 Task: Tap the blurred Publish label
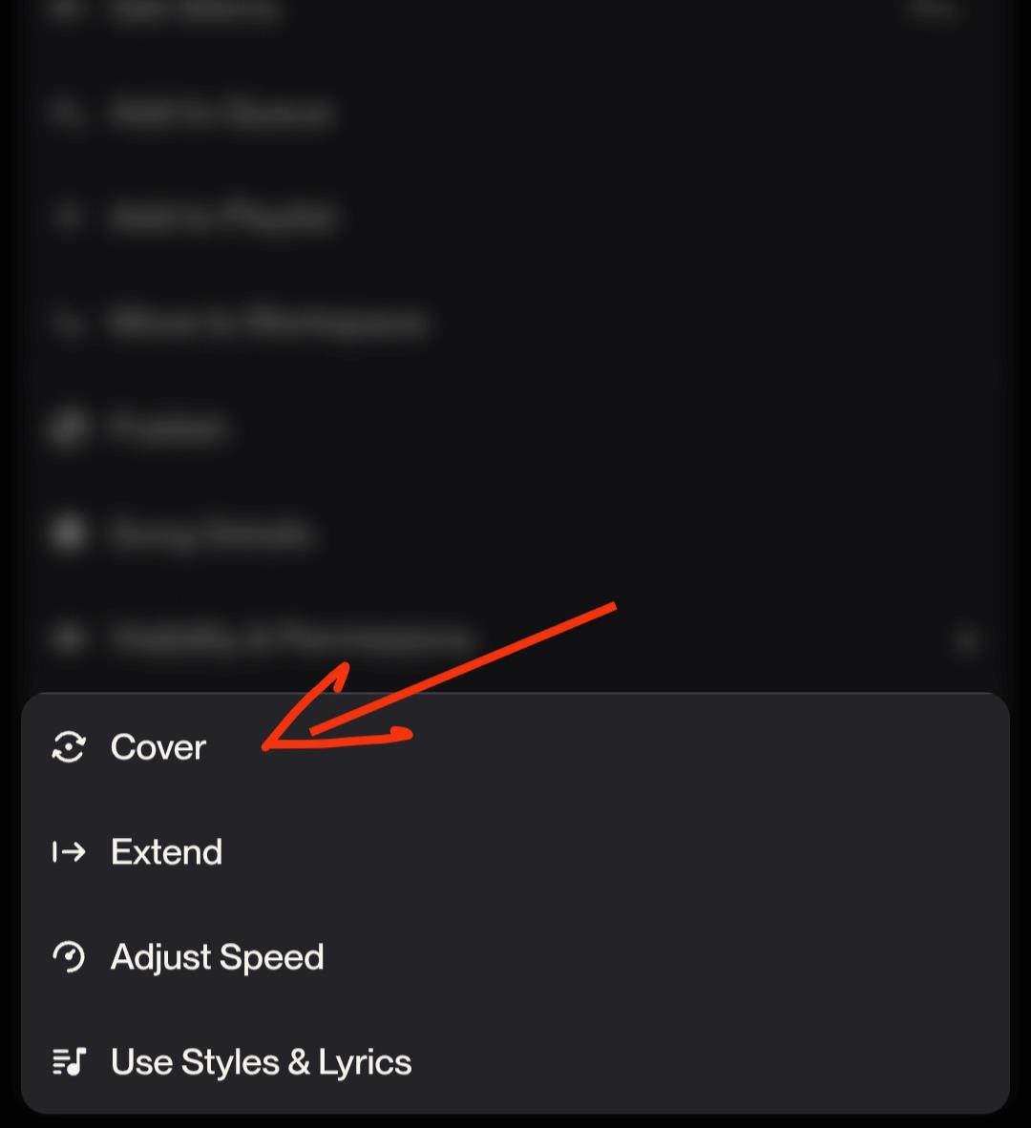pyautogui.click(x=168, y=428)
